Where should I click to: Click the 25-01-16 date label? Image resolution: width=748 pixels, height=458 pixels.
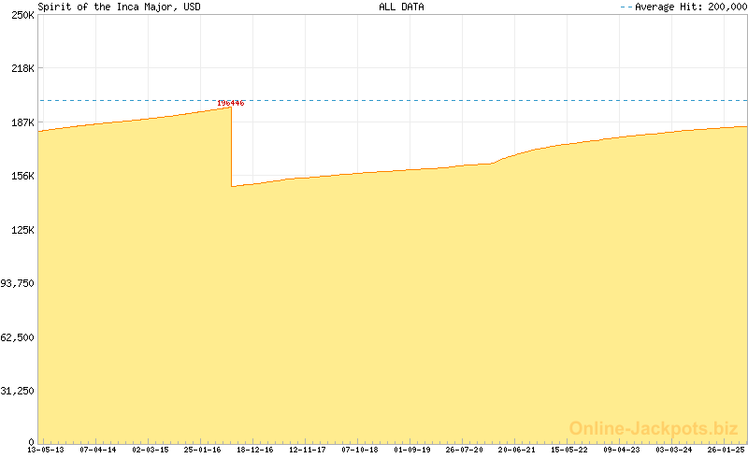click(203, 450)
